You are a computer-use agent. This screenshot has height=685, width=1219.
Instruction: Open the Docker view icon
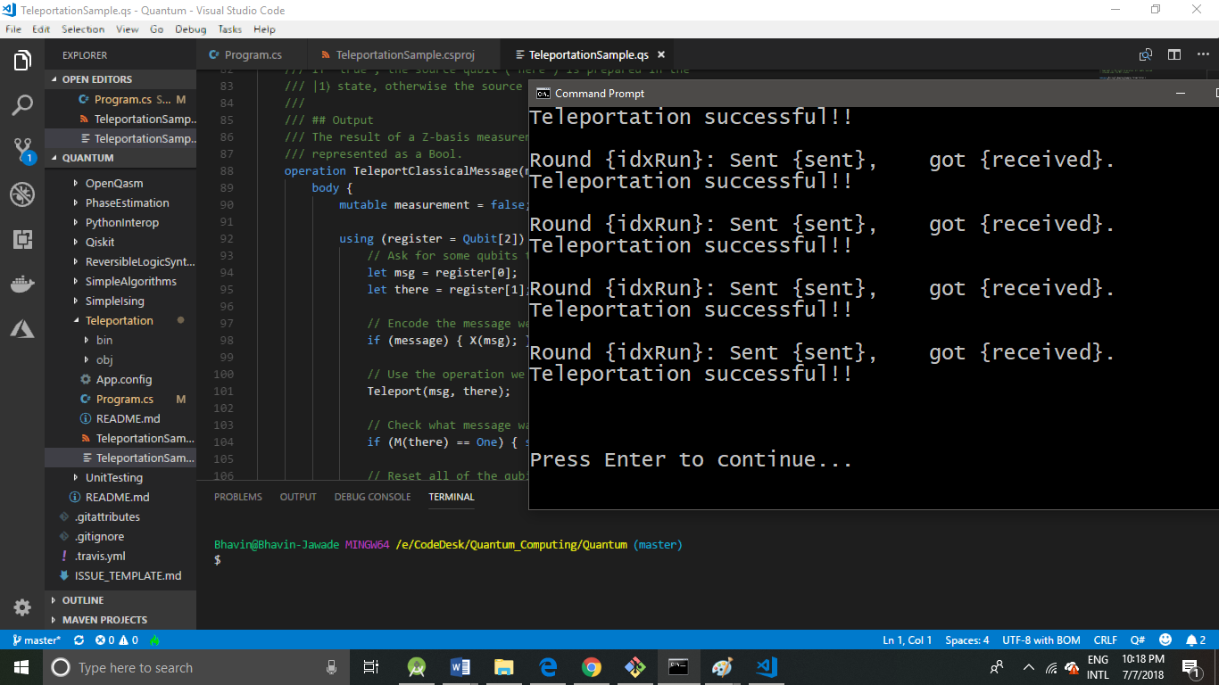(22, 285)
